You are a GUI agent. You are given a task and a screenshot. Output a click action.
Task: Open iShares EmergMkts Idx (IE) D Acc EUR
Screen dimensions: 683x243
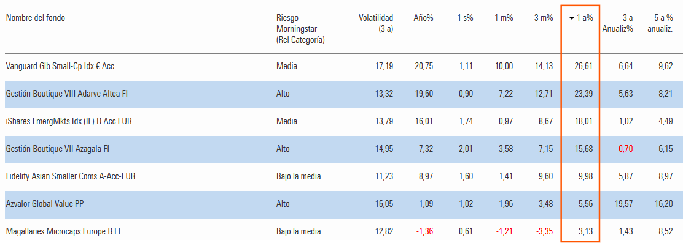(x=69, y=121)
